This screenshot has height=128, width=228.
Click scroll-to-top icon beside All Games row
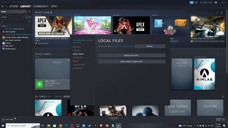pos(223,96)
